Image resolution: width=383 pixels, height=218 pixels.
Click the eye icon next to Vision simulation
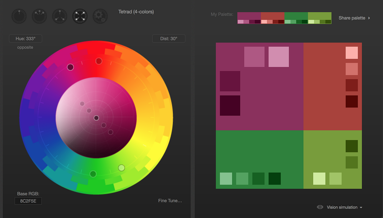(x=320, y=207)
